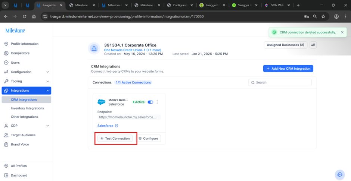Image resolution: width=351 pixels, height=181 pixels.
Task: Go to Users section
Action: [15, 63]
